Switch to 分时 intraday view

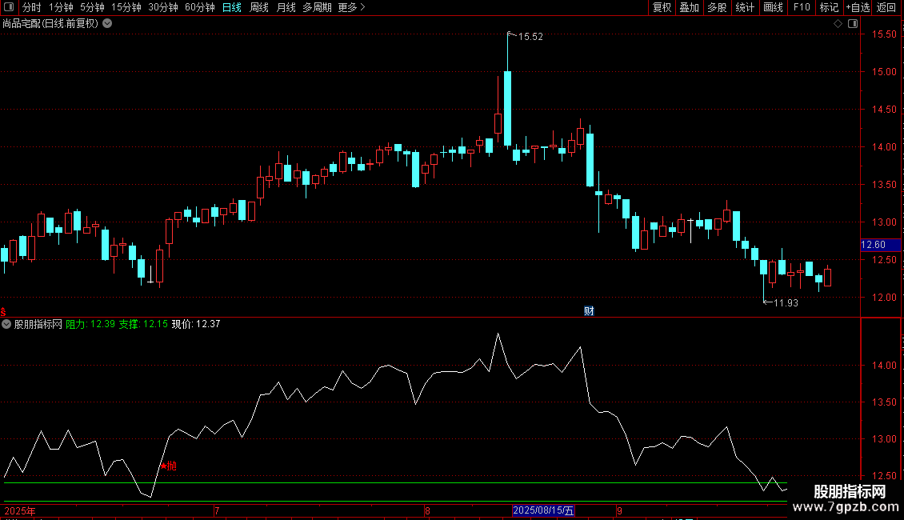point(32,7)
